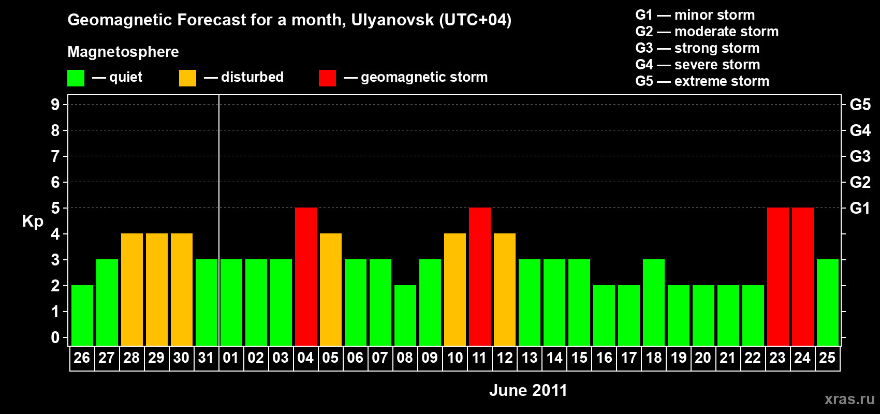Click the red bar for June 04
The height and width of the screenshot is (414, 880).
pyautogui.click(x=306, y=277)
